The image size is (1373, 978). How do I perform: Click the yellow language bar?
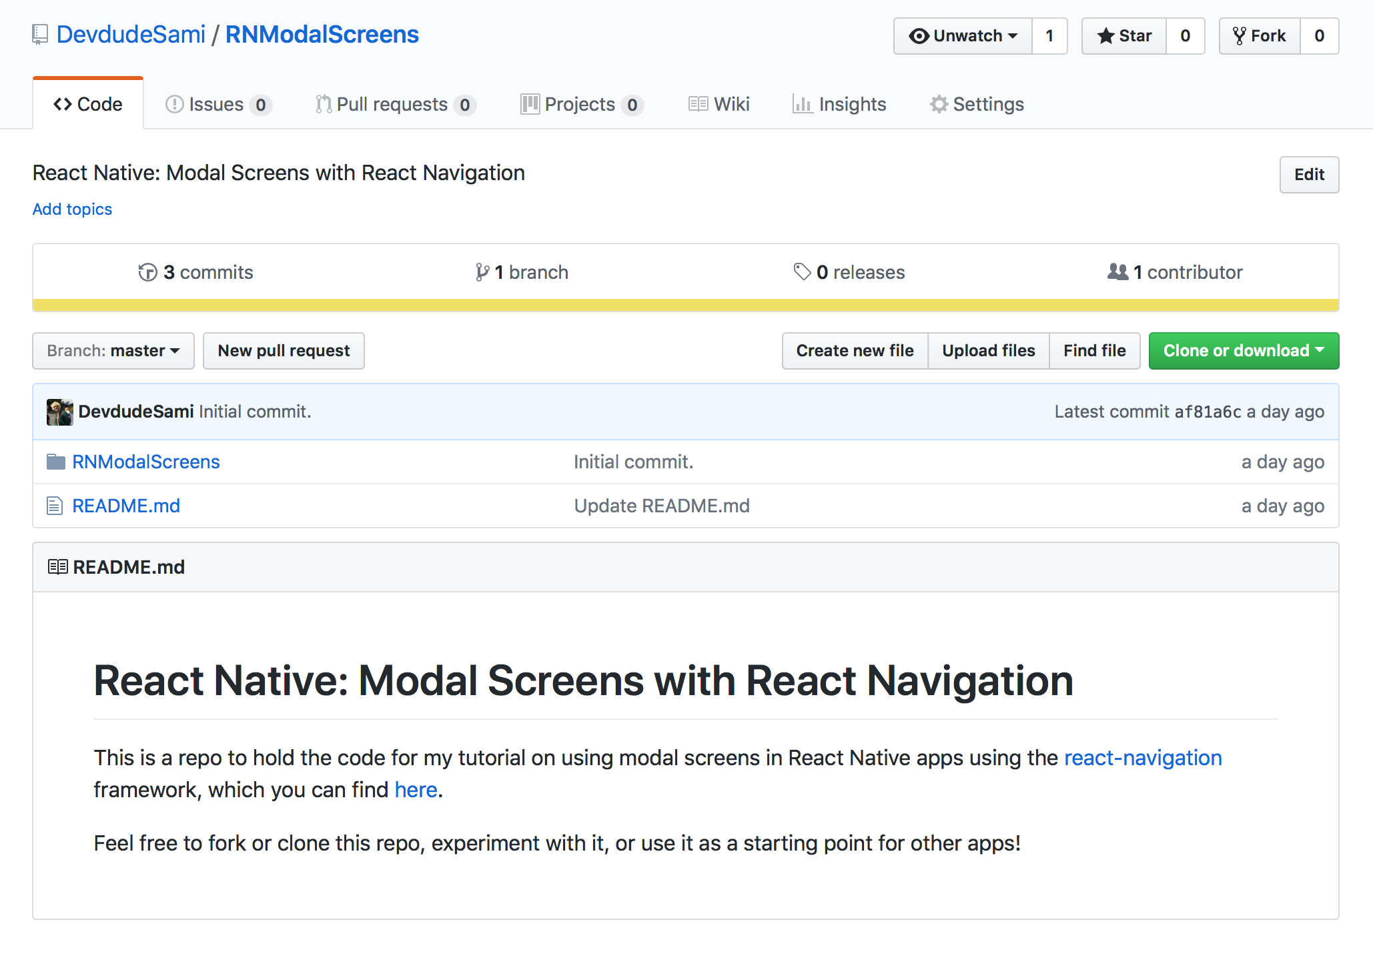[x=686, y=306]
